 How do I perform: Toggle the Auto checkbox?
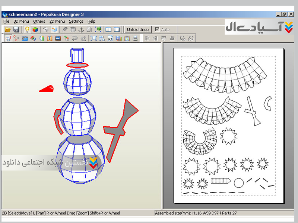[158, 29]
